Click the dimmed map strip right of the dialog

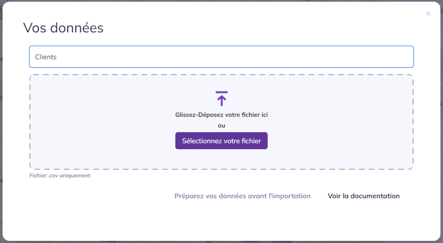click(442, 121)
